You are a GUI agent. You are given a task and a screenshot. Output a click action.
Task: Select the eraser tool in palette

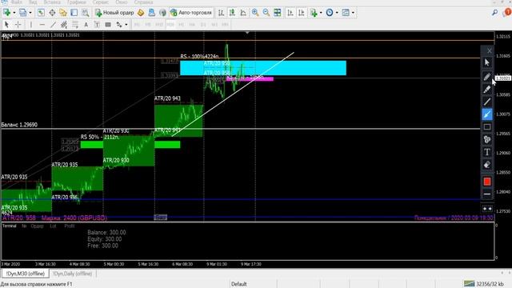pos(487,165)
